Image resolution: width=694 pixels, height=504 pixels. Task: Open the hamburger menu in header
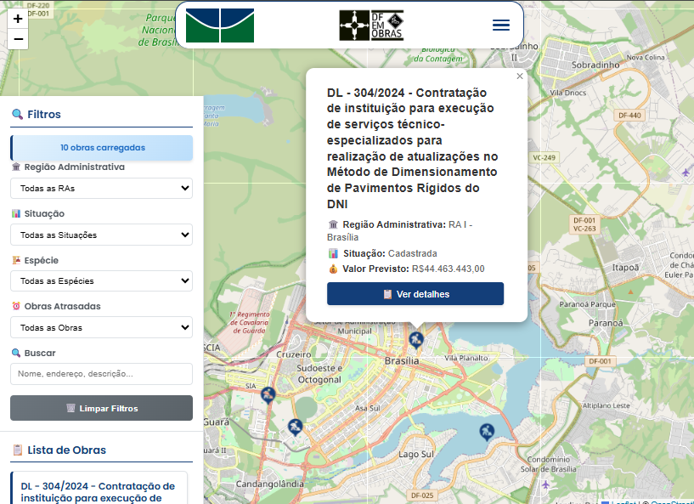pyautogui.click(x=501, y=25)
